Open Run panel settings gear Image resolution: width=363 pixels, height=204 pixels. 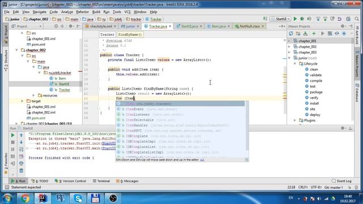click(x=343, y=128)
